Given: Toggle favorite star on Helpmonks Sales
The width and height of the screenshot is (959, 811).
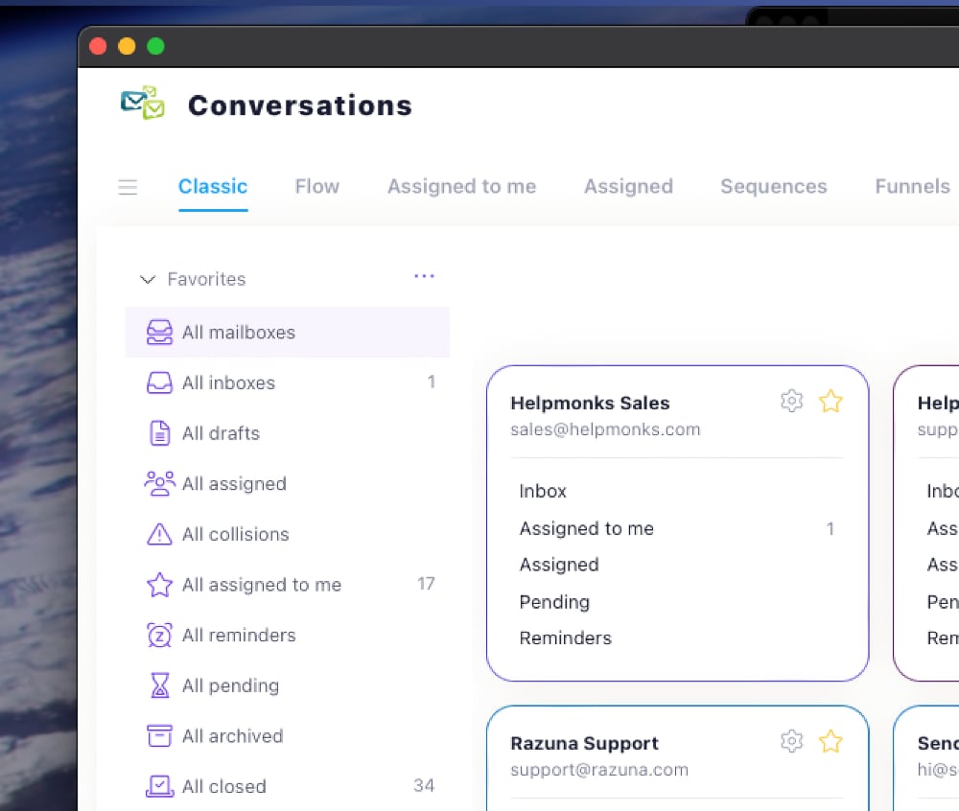Looking at the screenshot, I should [830, 402].
